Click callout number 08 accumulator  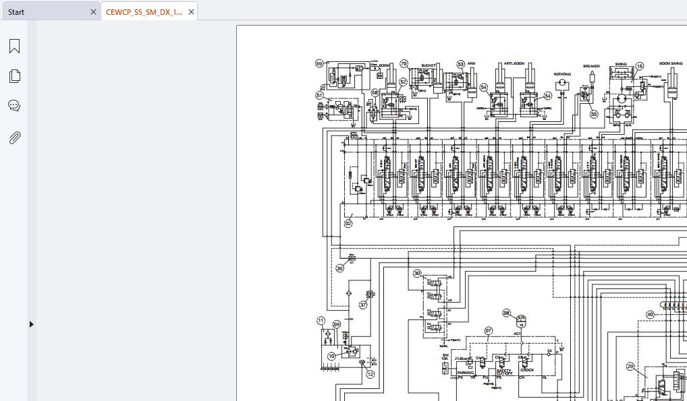point(507,313)
